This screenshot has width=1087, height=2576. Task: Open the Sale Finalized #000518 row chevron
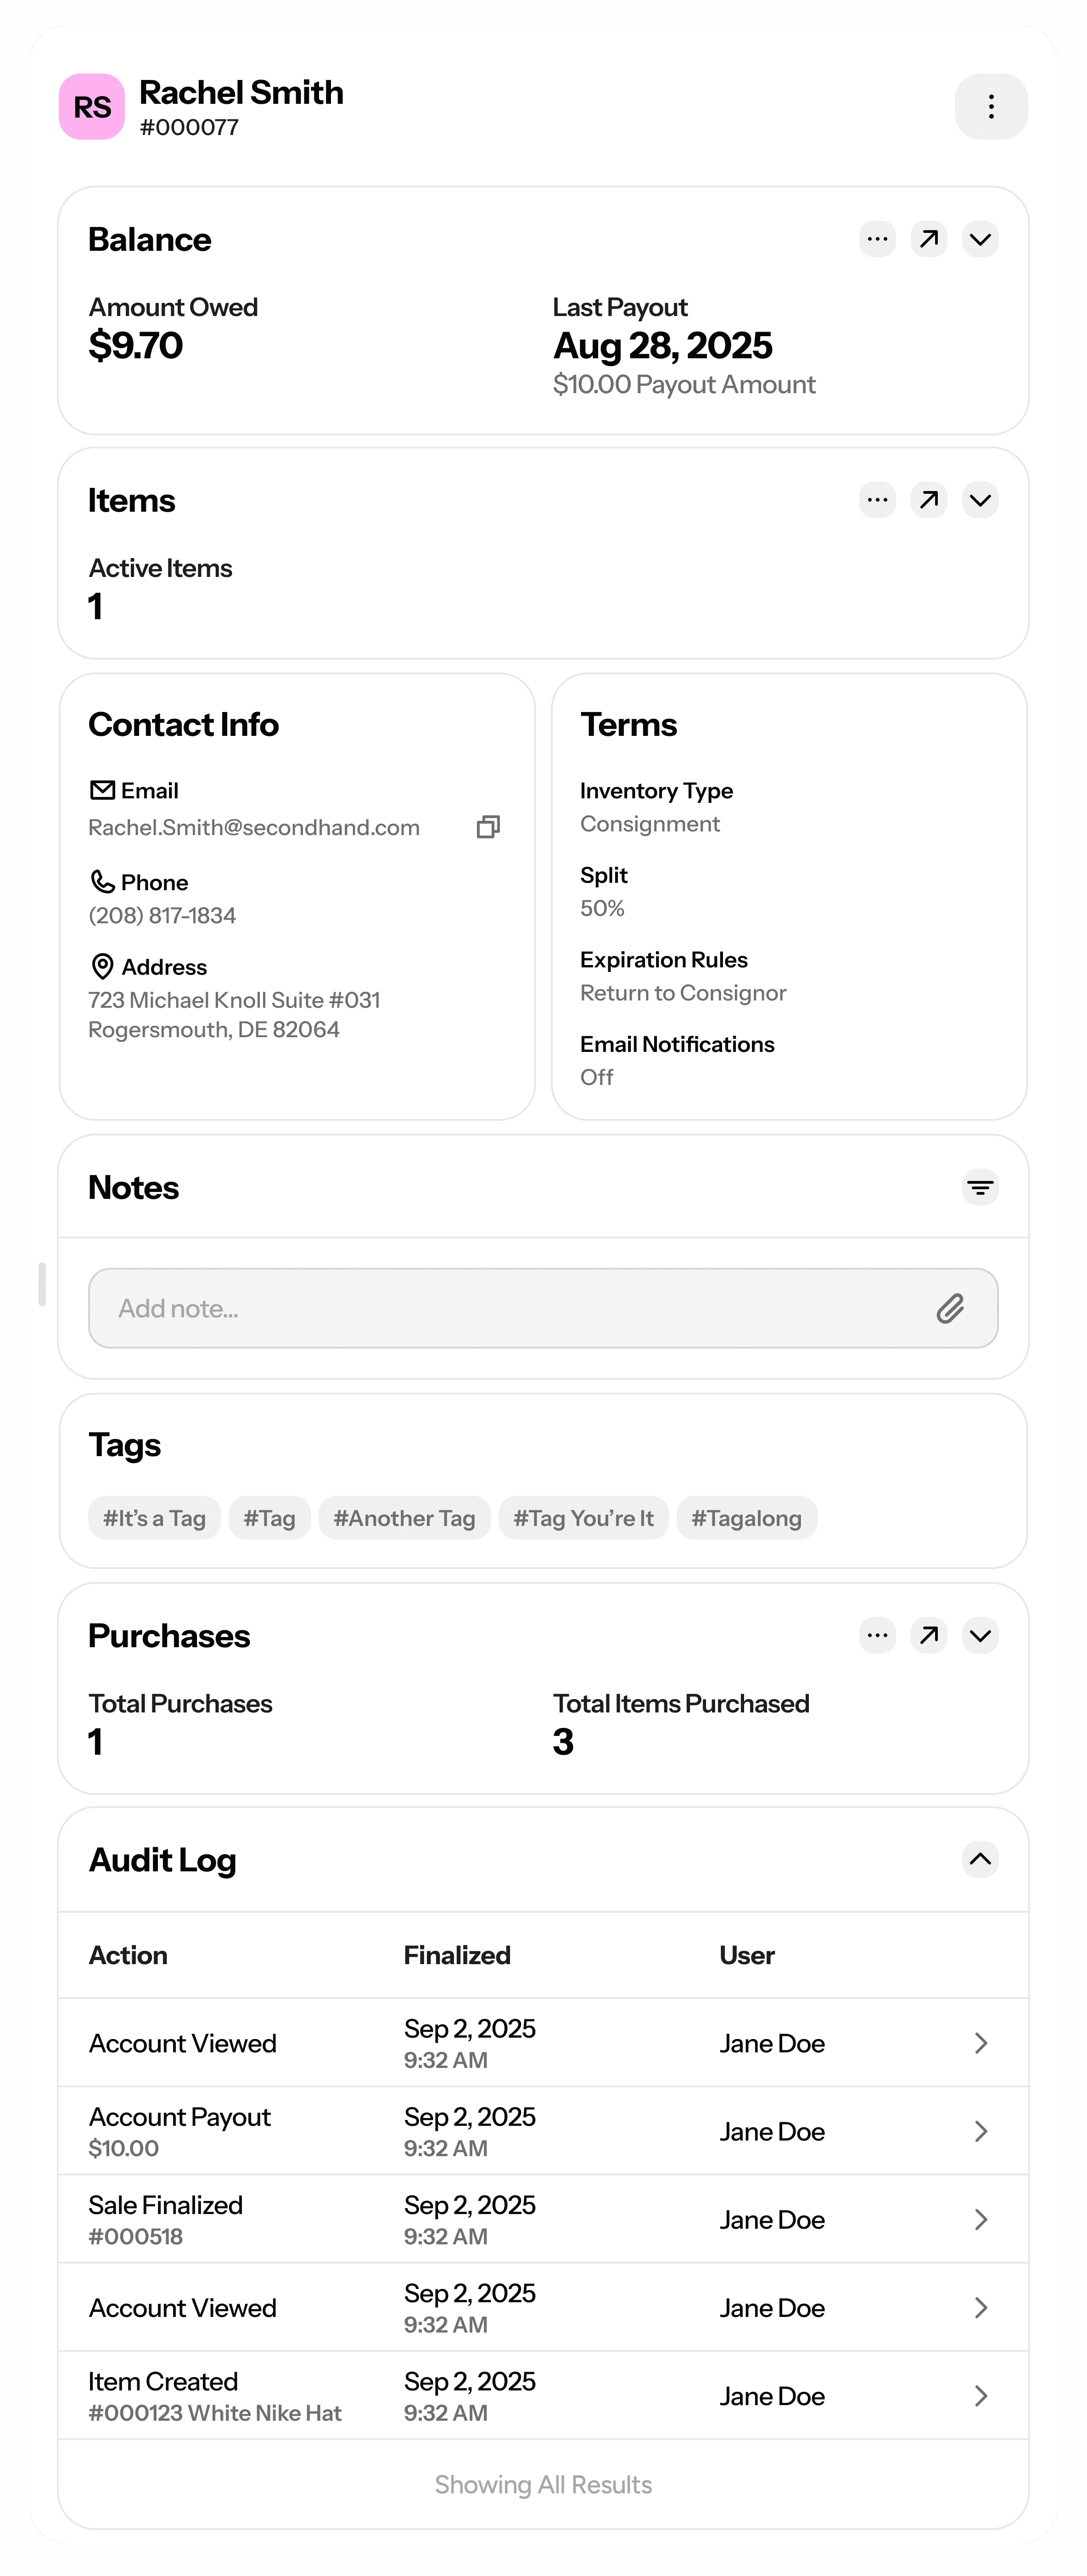tap(980, 2220)
